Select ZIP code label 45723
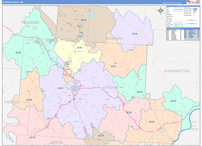The width and height of the screenshot is (202, 146). pos(151,122)
